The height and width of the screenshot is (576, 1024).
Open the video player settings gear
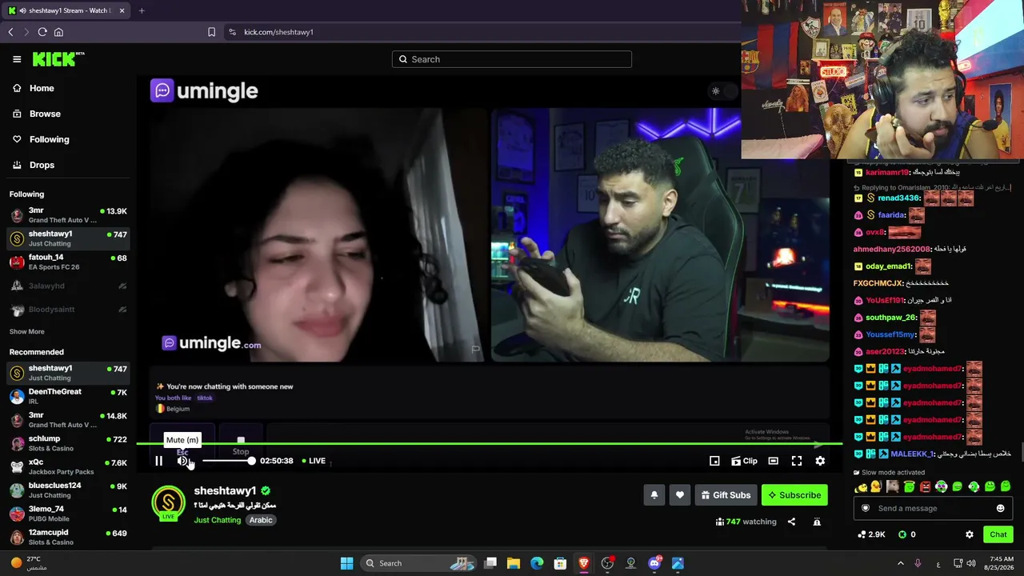pos(820,461)
